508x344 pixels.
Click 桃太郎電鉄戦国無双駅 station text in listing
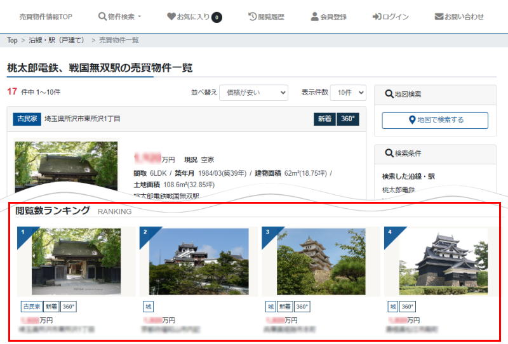point(166,195)
